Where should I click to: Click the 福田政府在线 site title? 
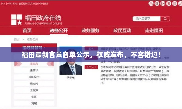tap(43, 18)
